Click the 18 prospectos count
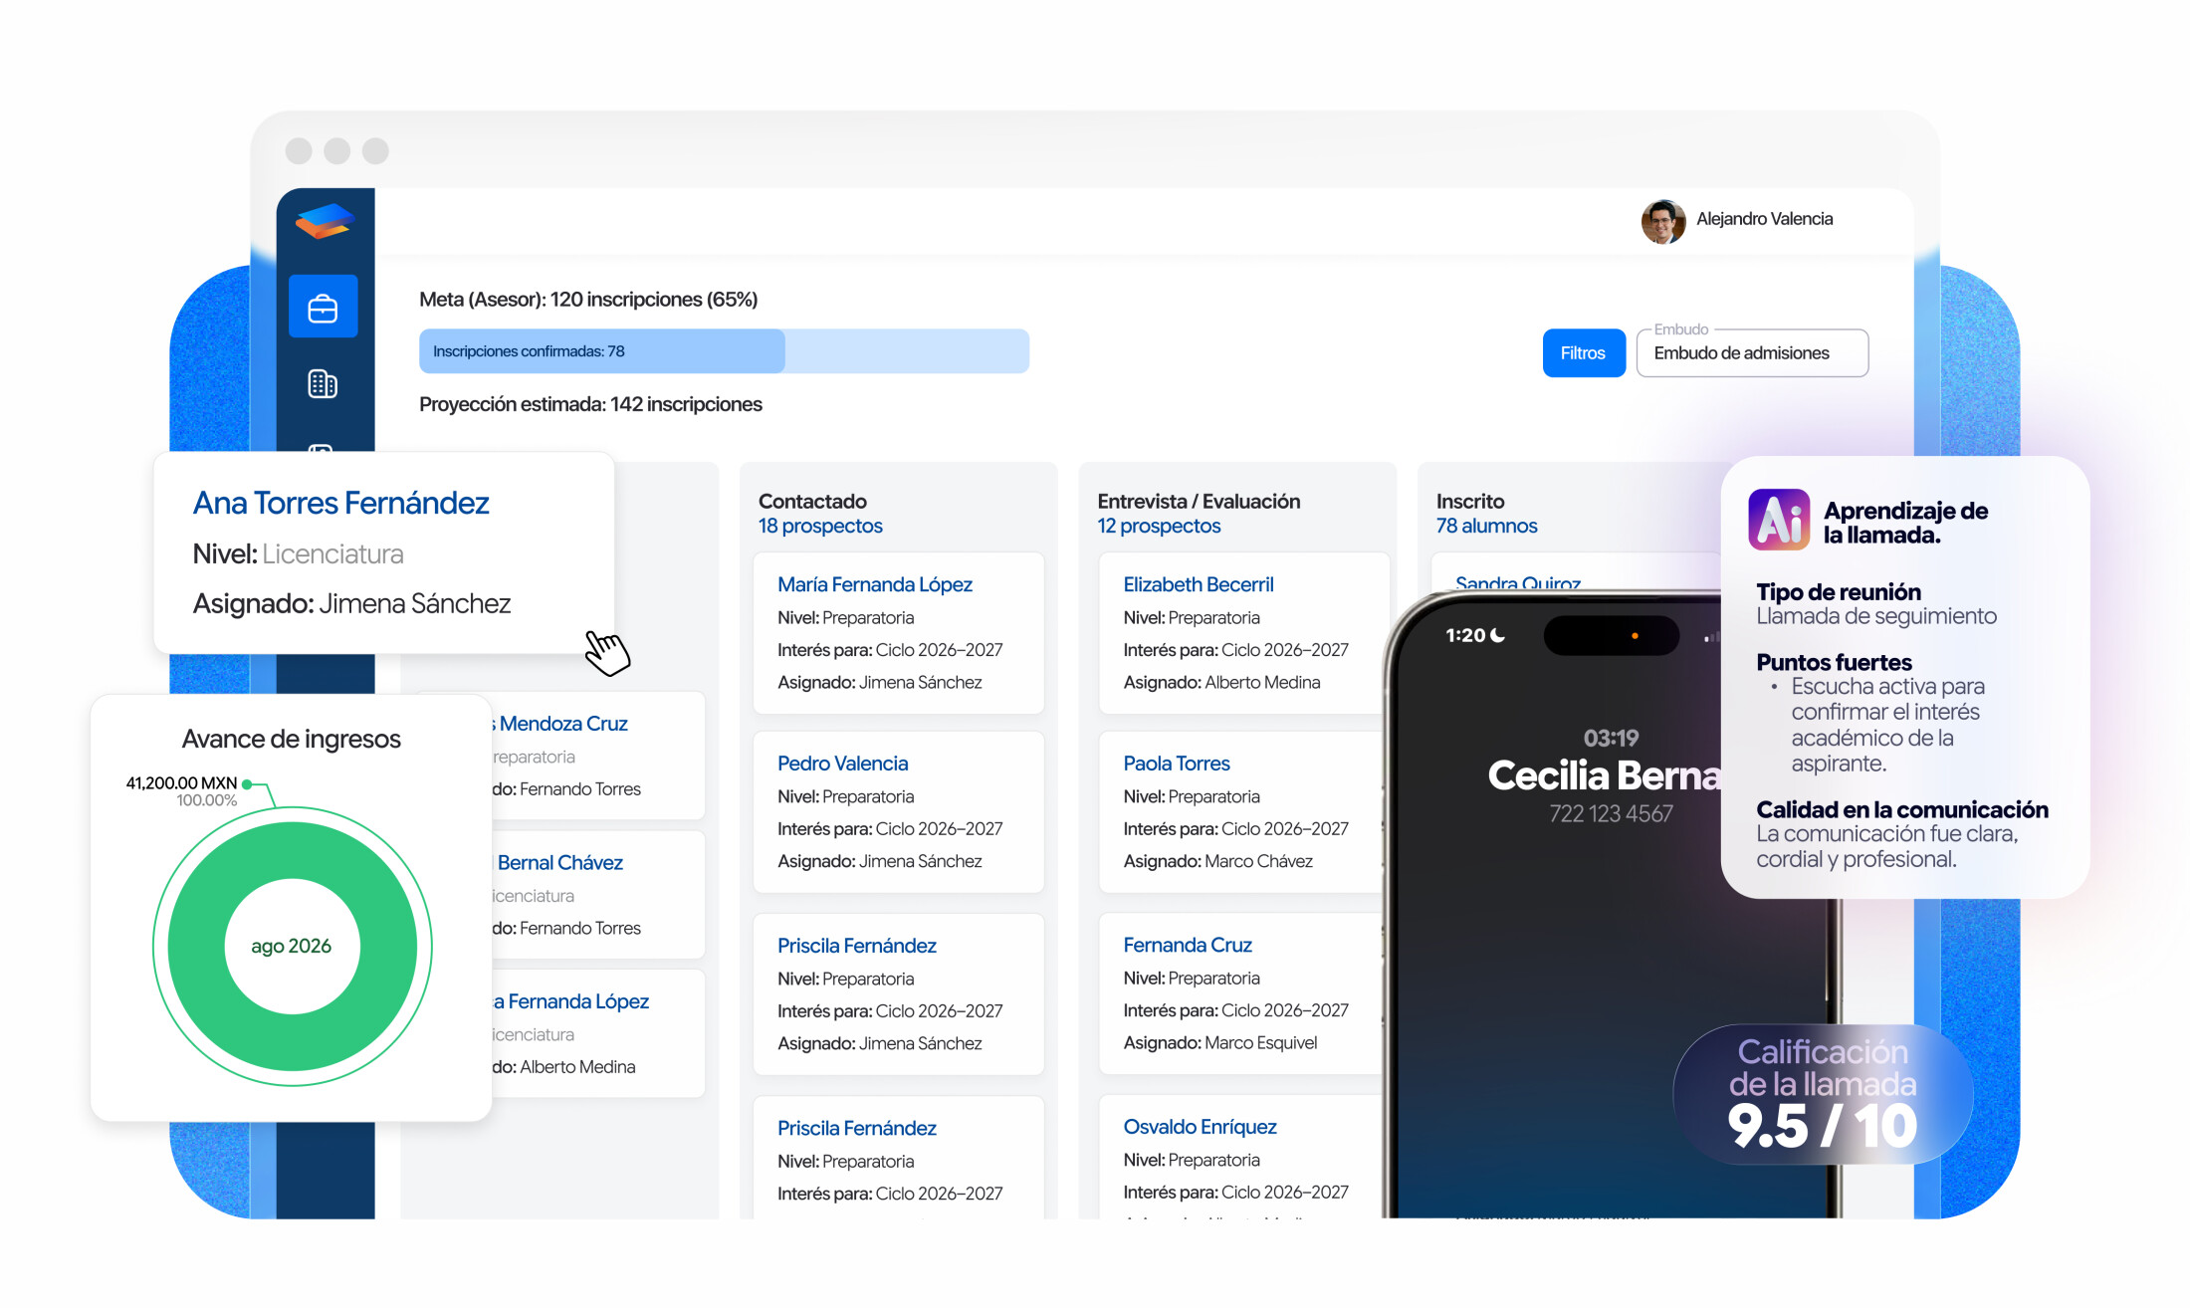The image size is (2190, 1314). 820,526
